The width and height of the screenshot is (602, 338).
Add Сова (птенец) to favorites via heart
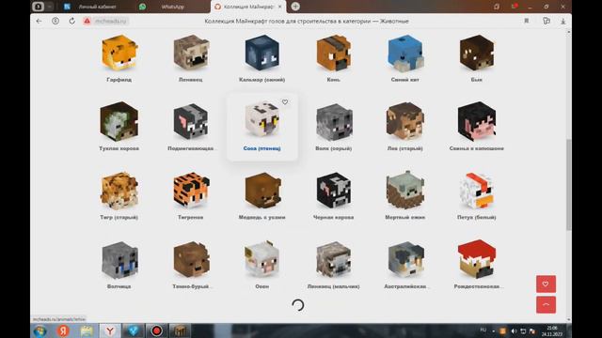pos(285,102)
